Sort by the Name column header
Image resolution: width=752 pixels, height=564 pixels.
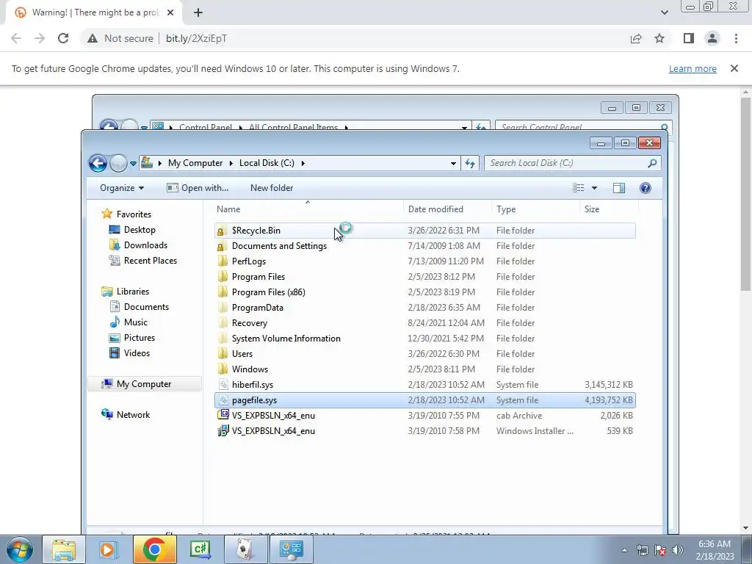pos(308,209)
